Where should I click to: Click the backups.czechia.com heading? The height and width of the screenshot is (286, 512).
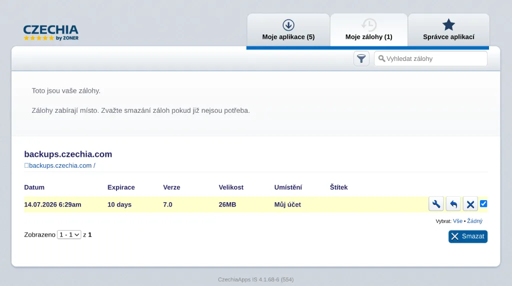68,154
